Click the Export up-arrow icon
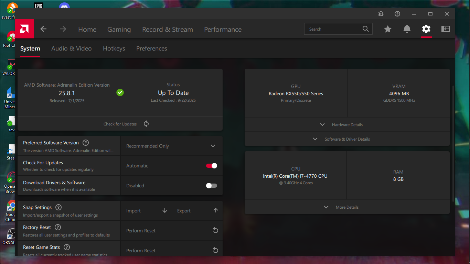 click(x=216, y=210)
